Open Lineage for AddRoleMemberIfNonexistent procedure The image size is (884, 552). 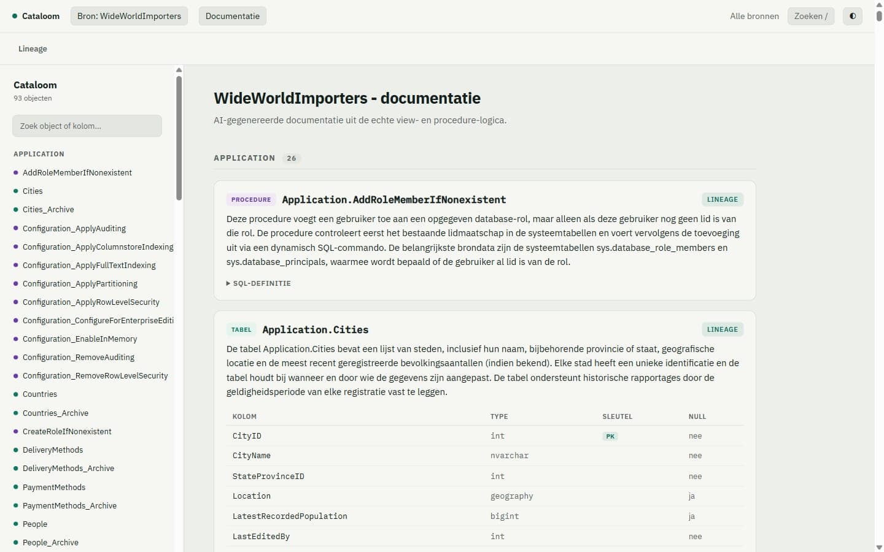pyautogui.click(x=723, y=199)
